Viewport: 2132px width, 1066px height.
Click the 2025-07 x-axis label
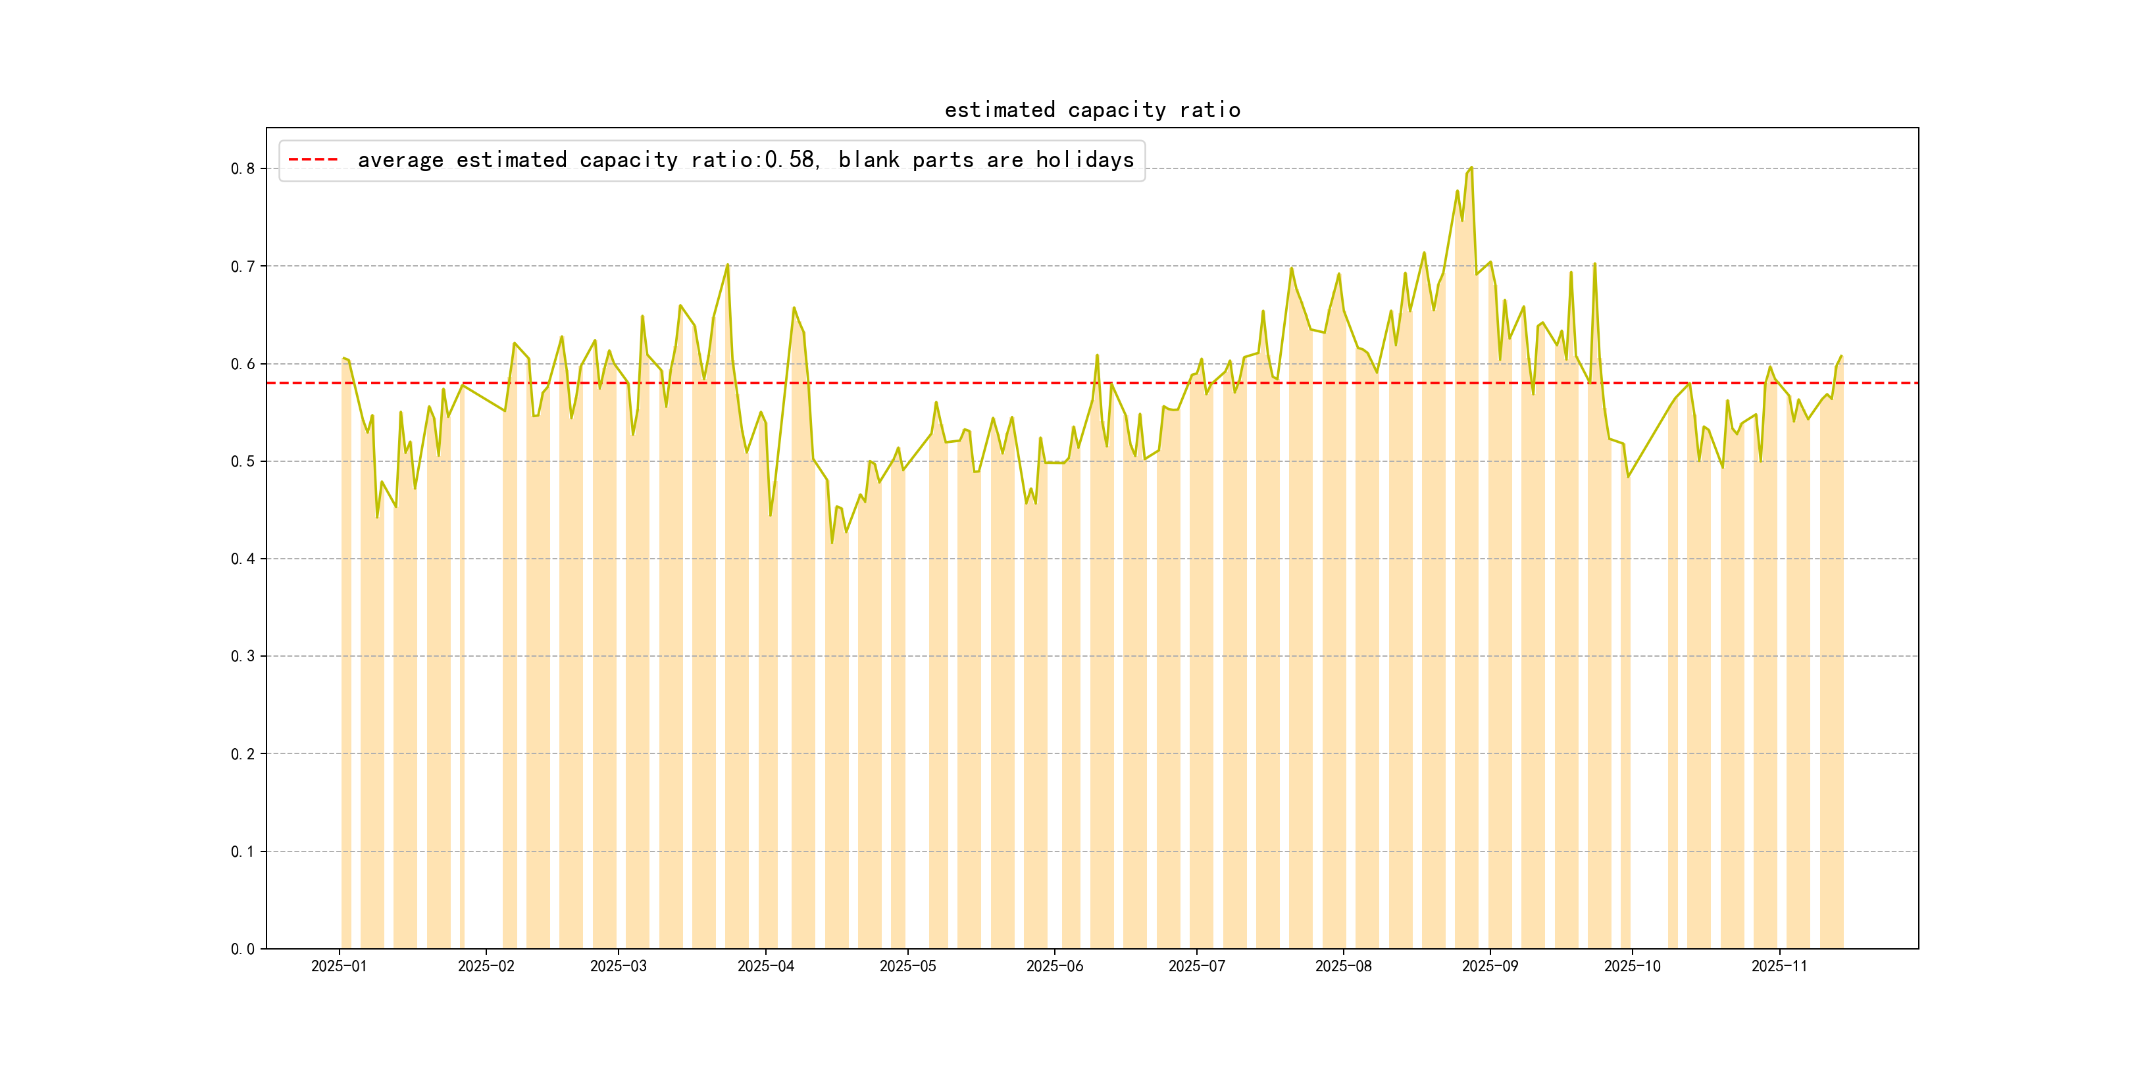(x=1196, y=966)
